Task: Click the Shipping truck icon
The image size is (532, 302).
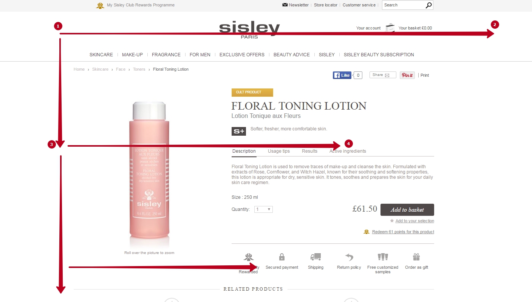Action: (x=315, y=257)
